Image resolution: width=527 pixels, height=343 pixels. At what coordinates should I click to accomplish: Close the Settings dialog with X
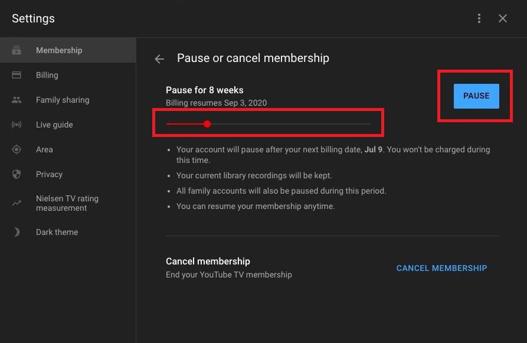coord(503,18)
